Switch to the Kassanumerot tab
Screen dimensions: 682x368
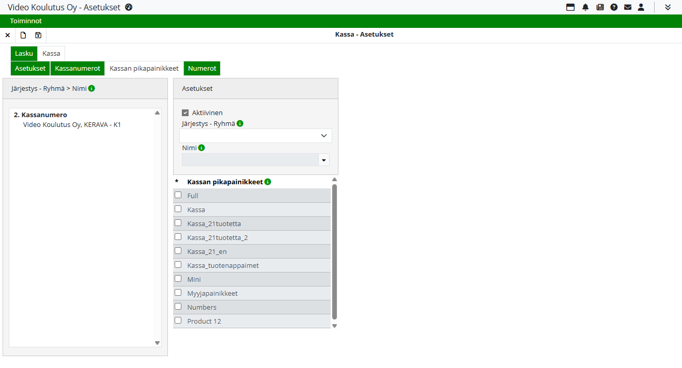[78, 68]
